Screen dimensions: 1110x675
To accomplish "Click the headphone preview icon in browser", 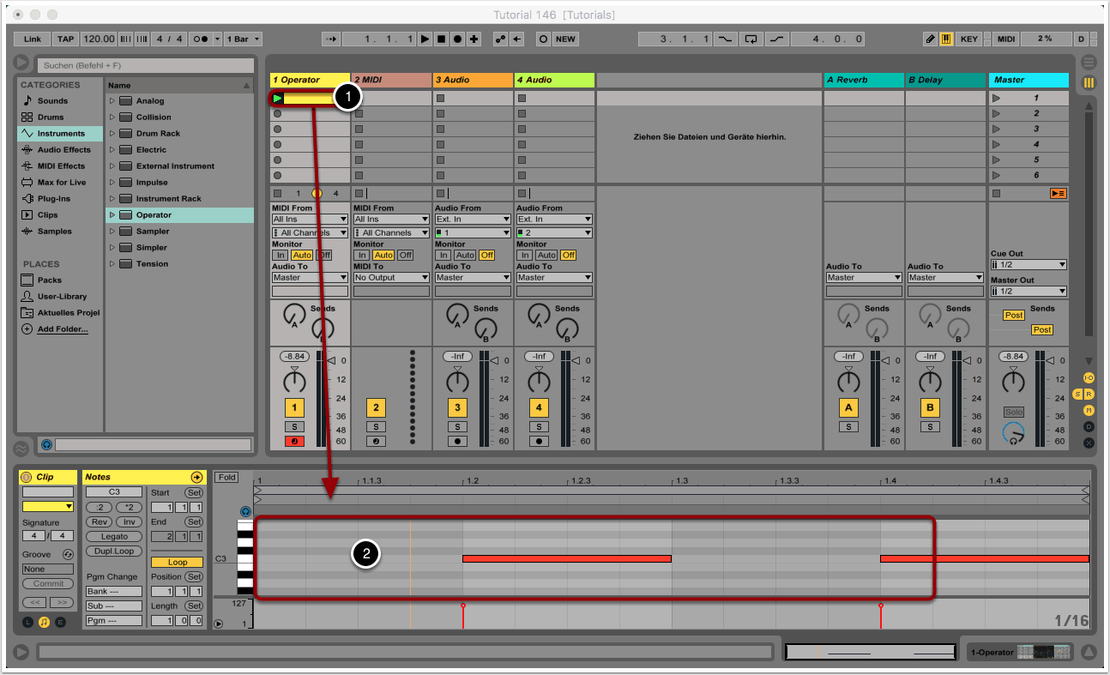I will (46, 445).
